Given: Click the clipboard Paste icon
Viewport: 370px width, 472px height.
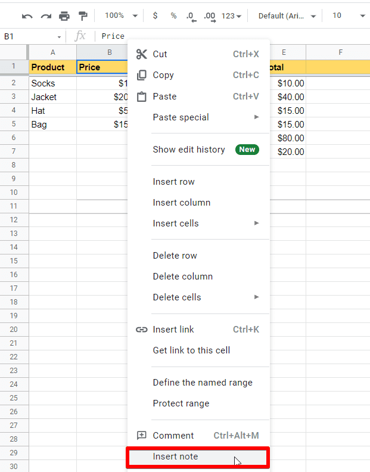Looking at the screenshot, I should click(141, 97).
